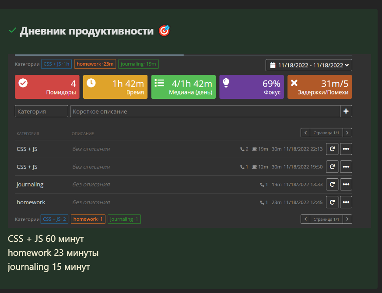The height and width of the screenshot is (293, 382).
Task: Go to previous page in top pagination
Action: point(305,133)
